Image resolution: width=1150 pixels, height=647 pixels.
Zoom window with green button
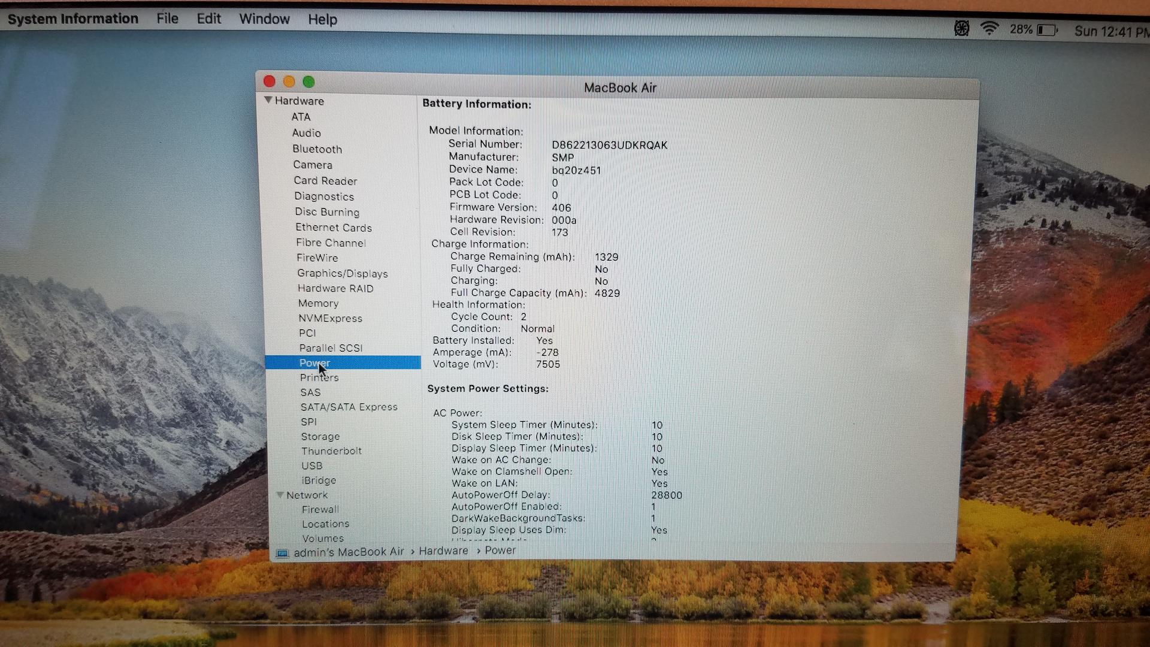pyautogui.click(x=308, y=81)
